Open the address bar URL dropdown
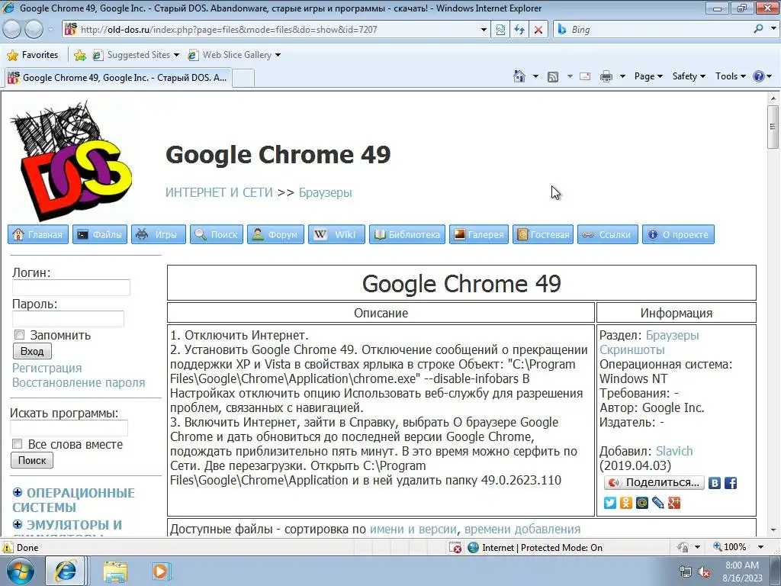781x586 pixels. [x=483, y=30]
